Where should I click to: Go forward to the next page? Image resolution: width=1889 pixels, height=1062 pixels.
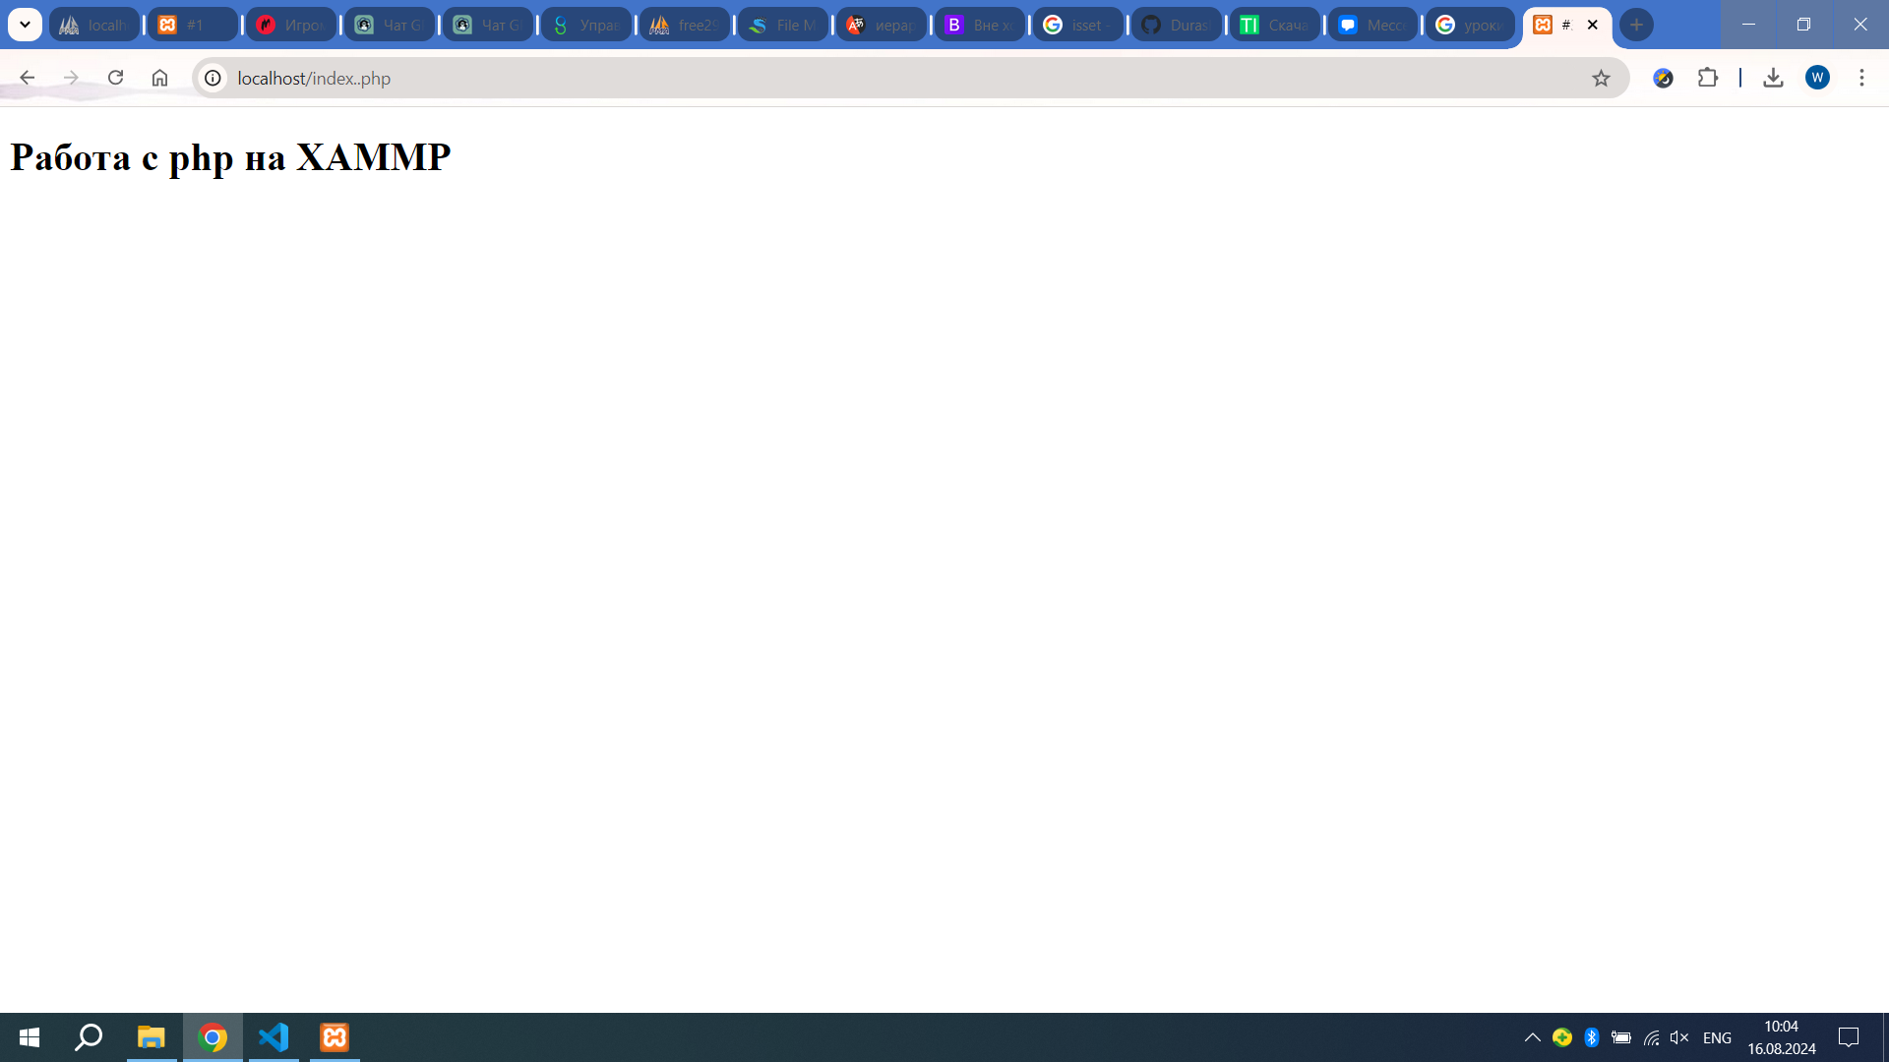coord(71,78)
